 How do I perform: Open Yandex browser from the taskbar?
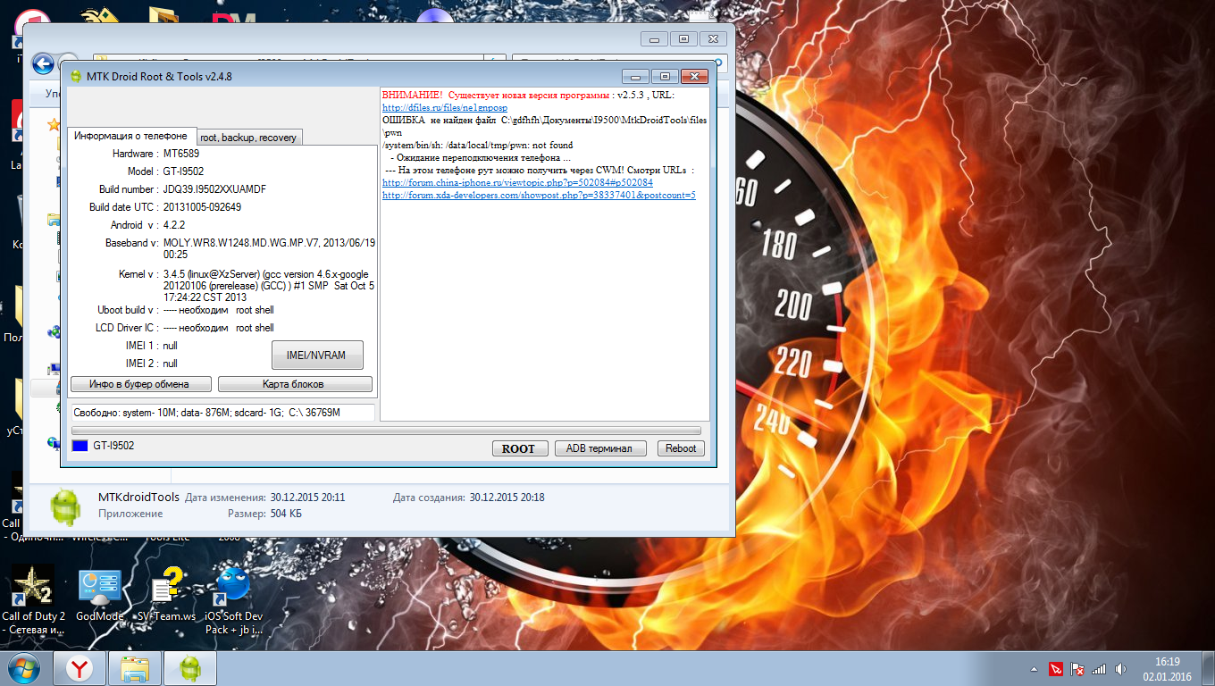80,668
